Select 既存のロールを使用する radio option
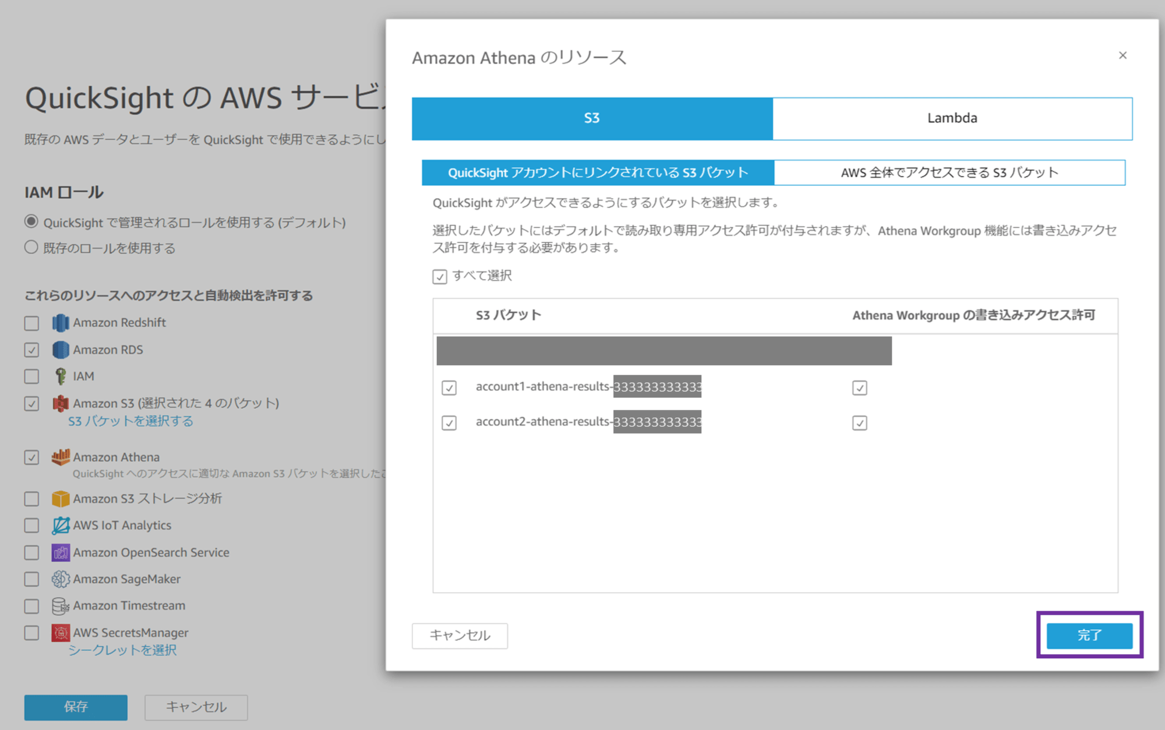Image resolution: width=1165 pixels, height=730 pixels. pyautogui.click(x=31, y=248)
